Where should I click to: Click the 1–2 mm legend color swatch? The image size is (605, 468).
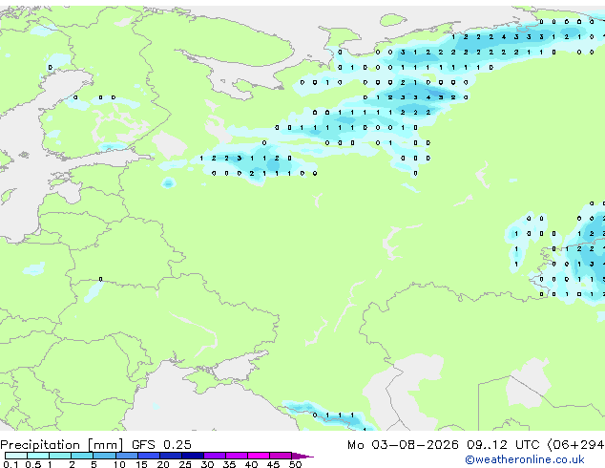click(60, 456)
